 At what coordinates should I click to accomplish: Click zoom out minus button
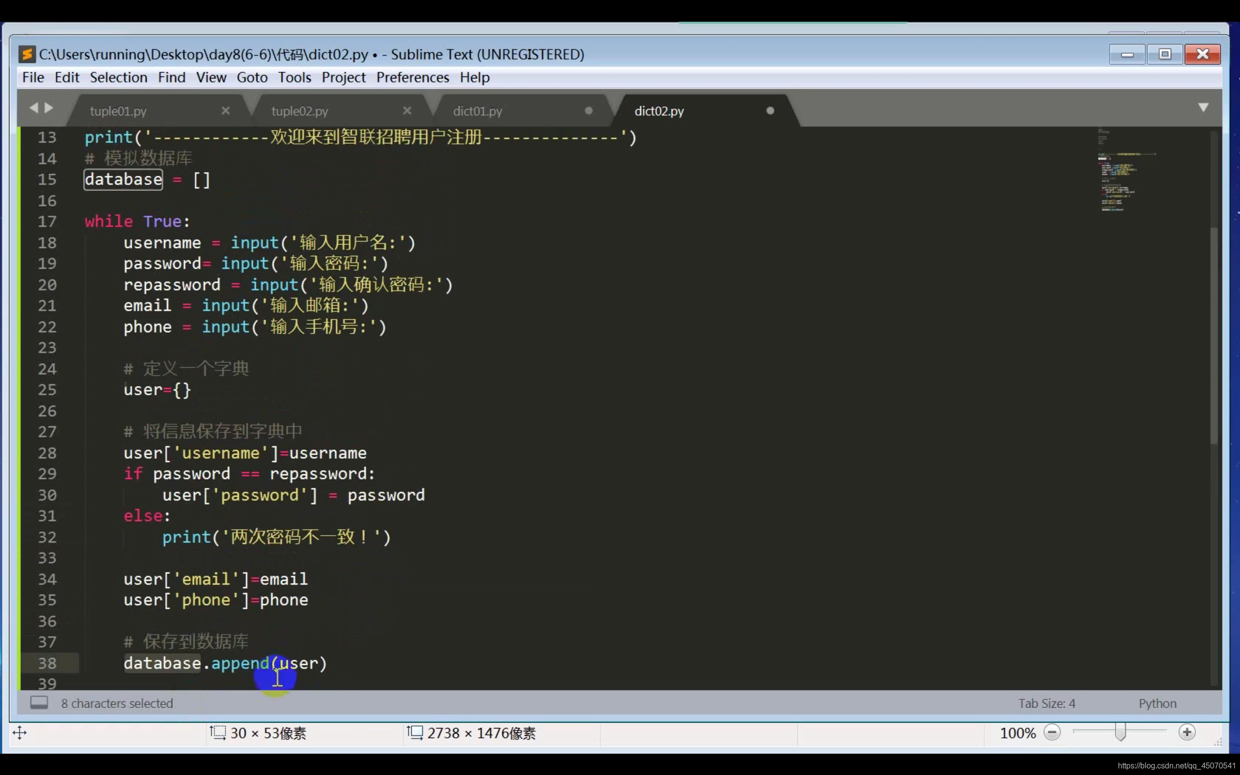tap(1052, 732)
